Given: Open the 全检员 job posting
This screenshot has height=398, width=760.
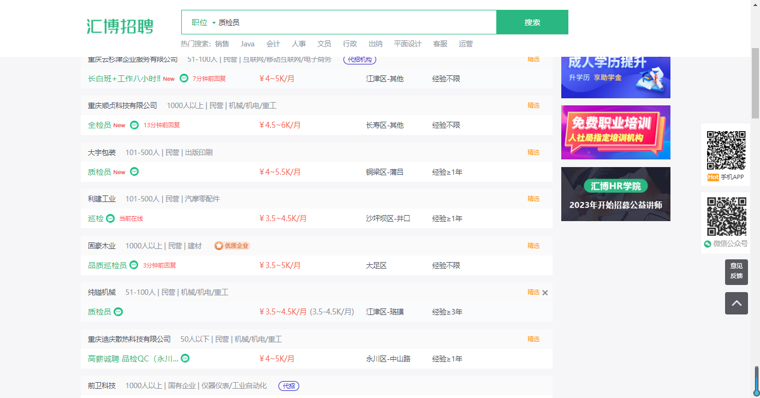Looking at the screenshot, I should 99,125.
